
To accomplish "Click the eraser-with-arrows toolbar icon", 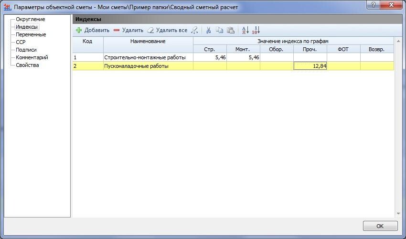I will coord(194,30).
